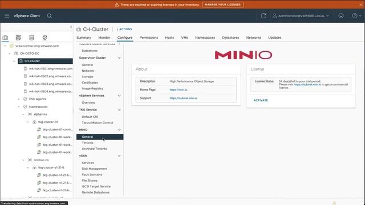Open the hamburger navigation menu
The width and height of the screenshot is (365, 205).
click(x=7, y=16)
